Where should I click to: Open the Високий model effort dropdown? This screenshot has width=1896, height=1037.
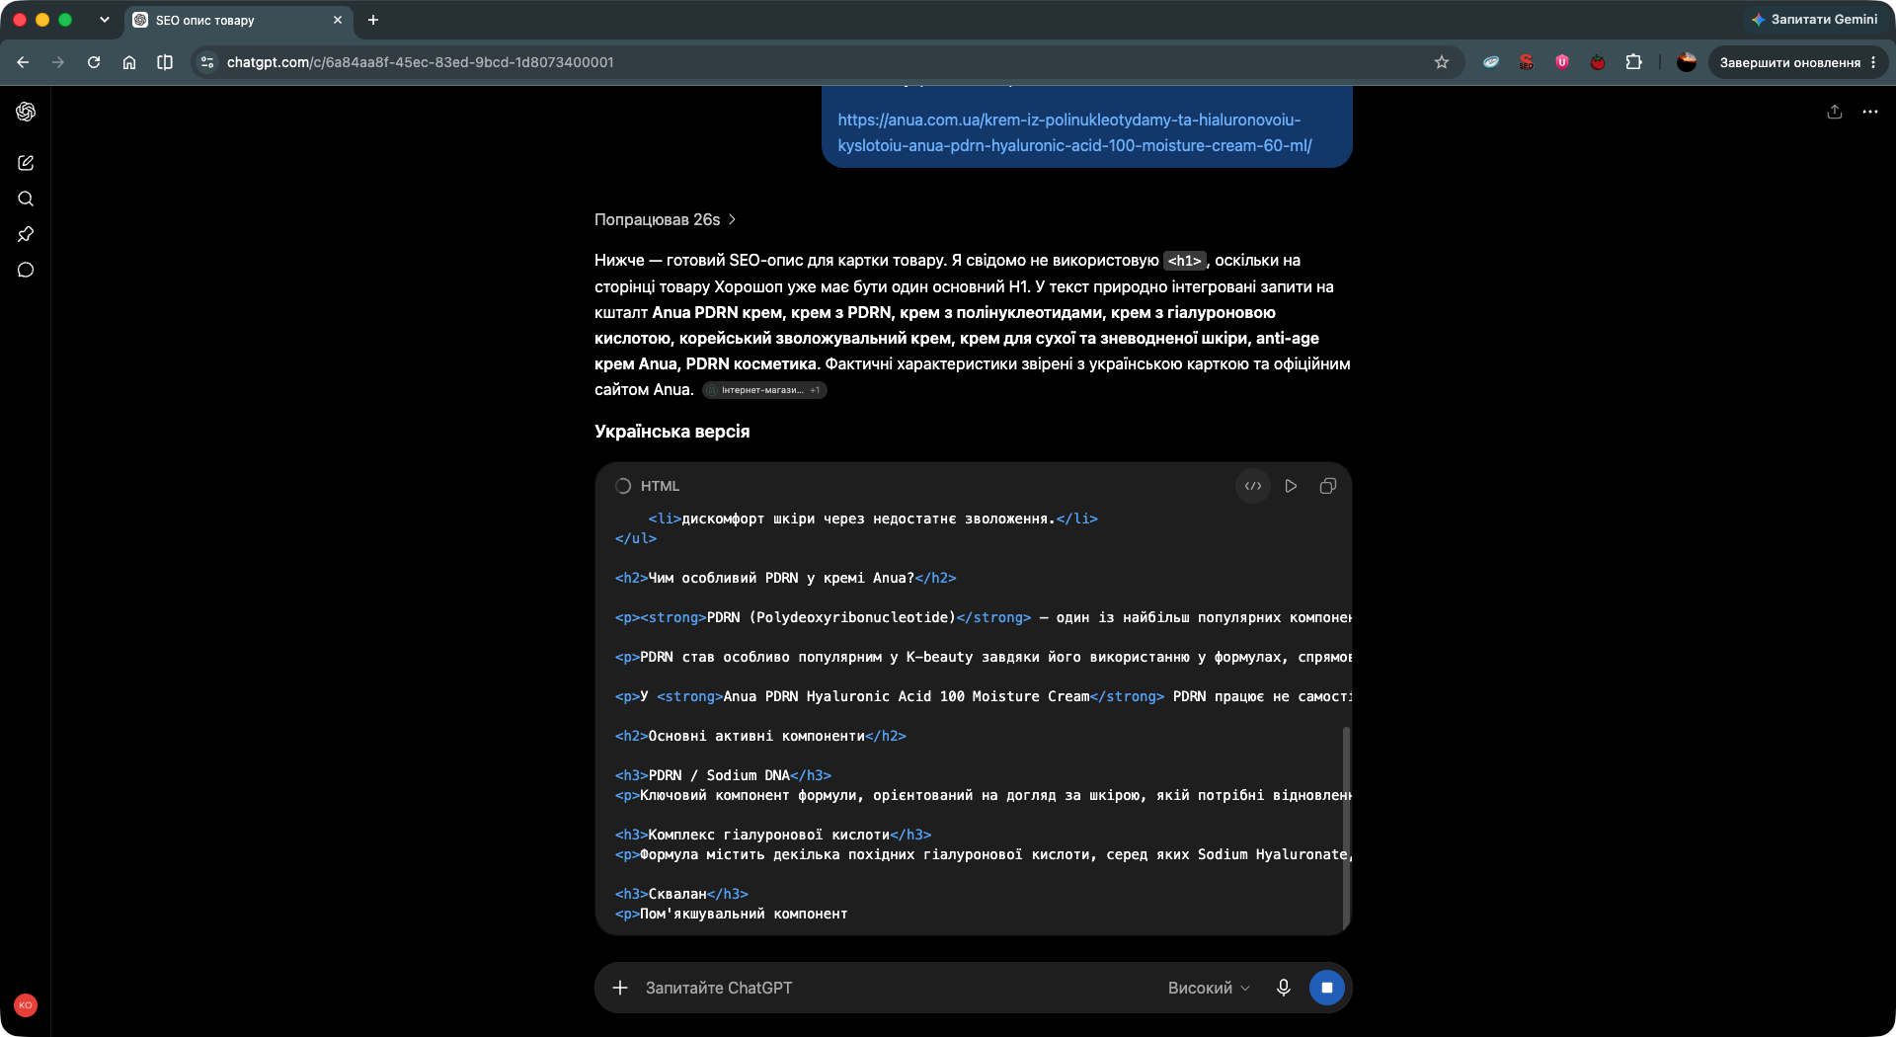(1209, 988)
